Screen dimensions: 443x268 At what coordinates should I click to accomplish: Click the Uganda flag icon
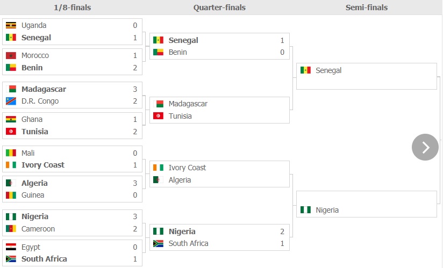point(11,25)
